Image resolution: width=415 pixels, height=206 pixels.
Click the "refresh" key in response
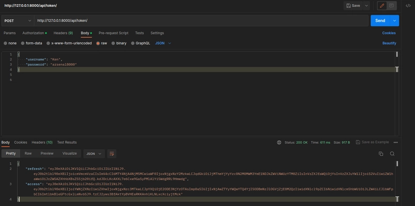34,169
